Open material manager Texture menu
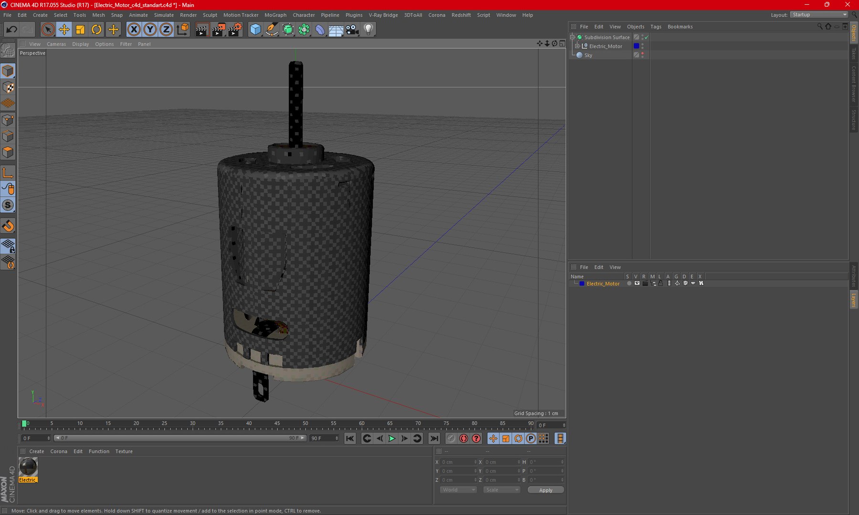Screen dimensions: 859x515 click(x=124, y=451)
